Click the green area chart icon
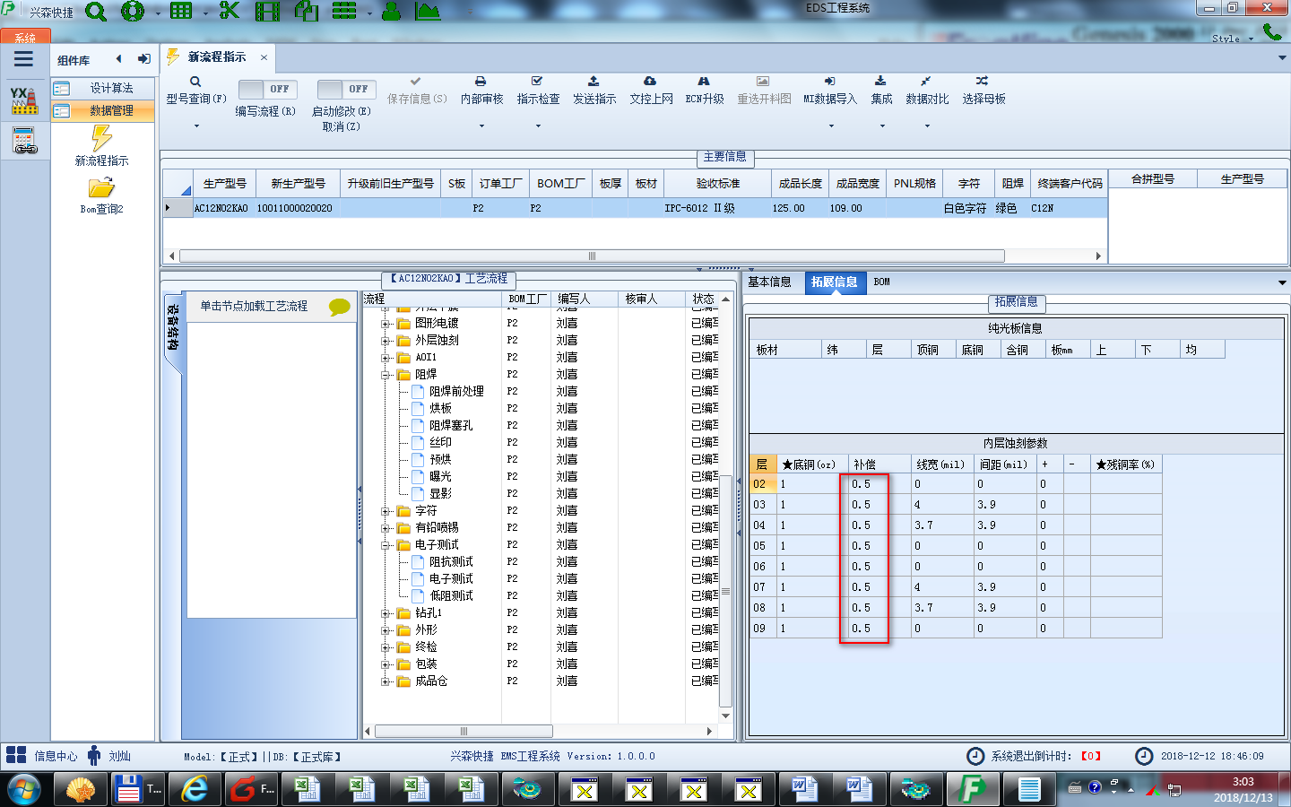The height and width of the screenshot is (807, 1291). pyautogui.click(x=429, y=12)
